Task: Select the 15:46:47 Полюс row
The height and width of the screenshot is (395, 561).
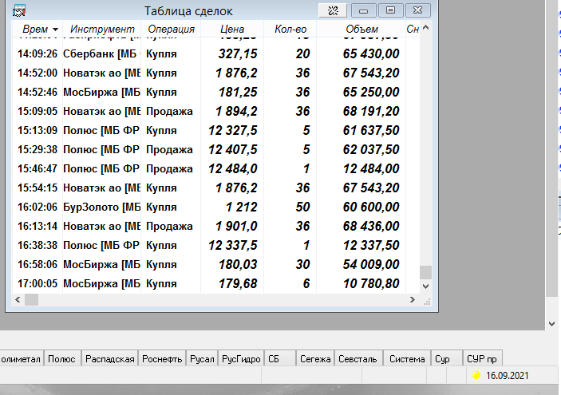Action: coord(215,168)
